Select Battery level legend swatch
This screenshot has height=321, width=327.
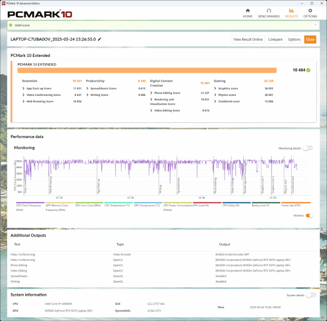point(266,202)
